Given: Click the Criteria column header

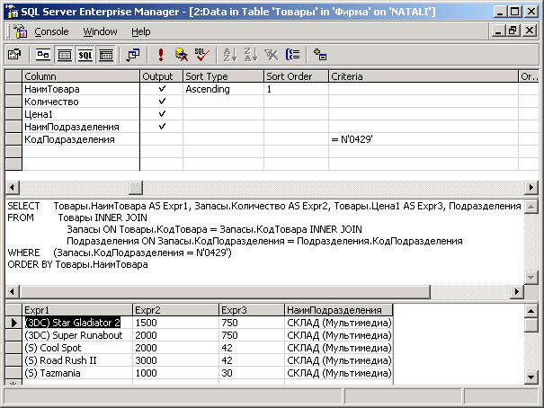Looking at the screenshot, I should pos(424,76).
